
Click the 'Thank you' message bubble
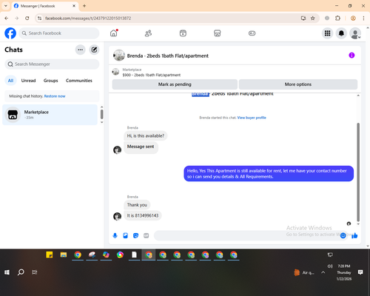click(137, 205)
